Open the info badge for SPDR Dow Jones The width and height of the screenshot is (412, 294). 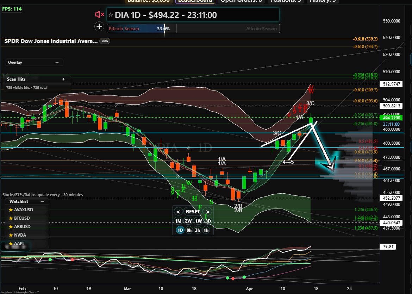tap(105, 41)
